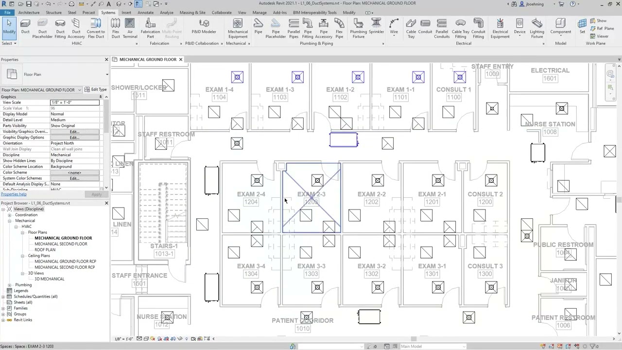Click Edit for System Color Schemes
This screenshot has width=622, height=350.
(x=74, y=178)
